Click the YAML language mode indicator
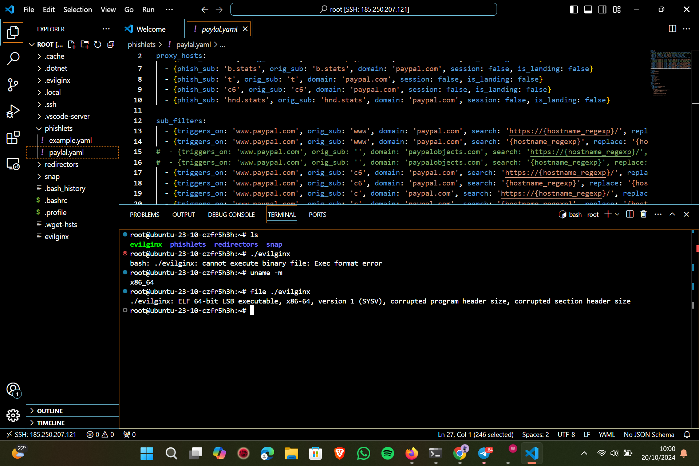 point(607,434)
